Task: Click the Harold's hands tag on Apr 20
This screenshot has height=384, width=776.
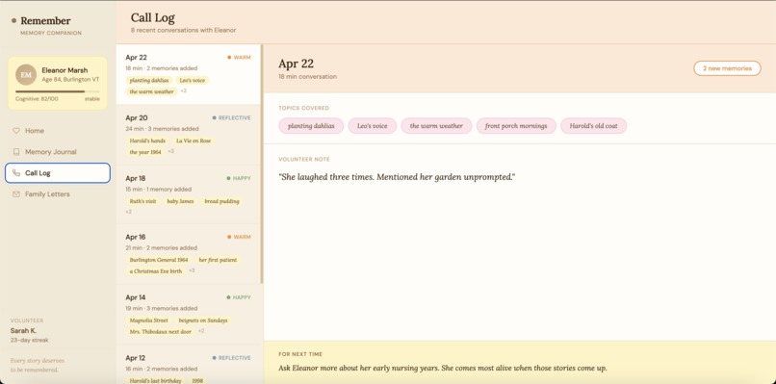Action: tap(147, 141)
